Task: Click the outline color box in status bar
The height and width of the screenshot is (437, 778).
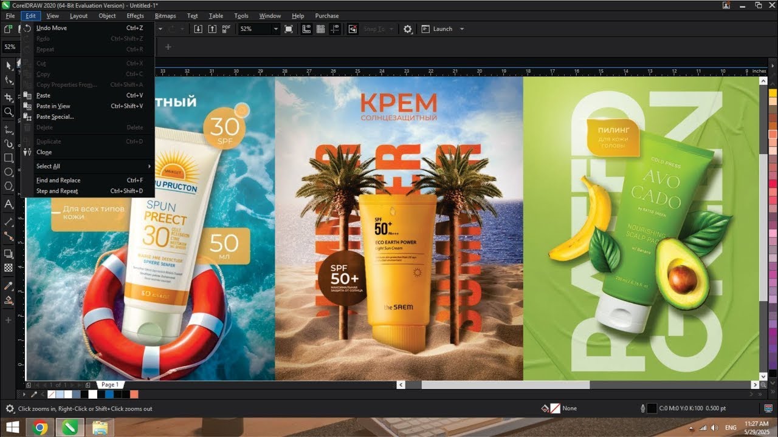Action: coord(652,408)
